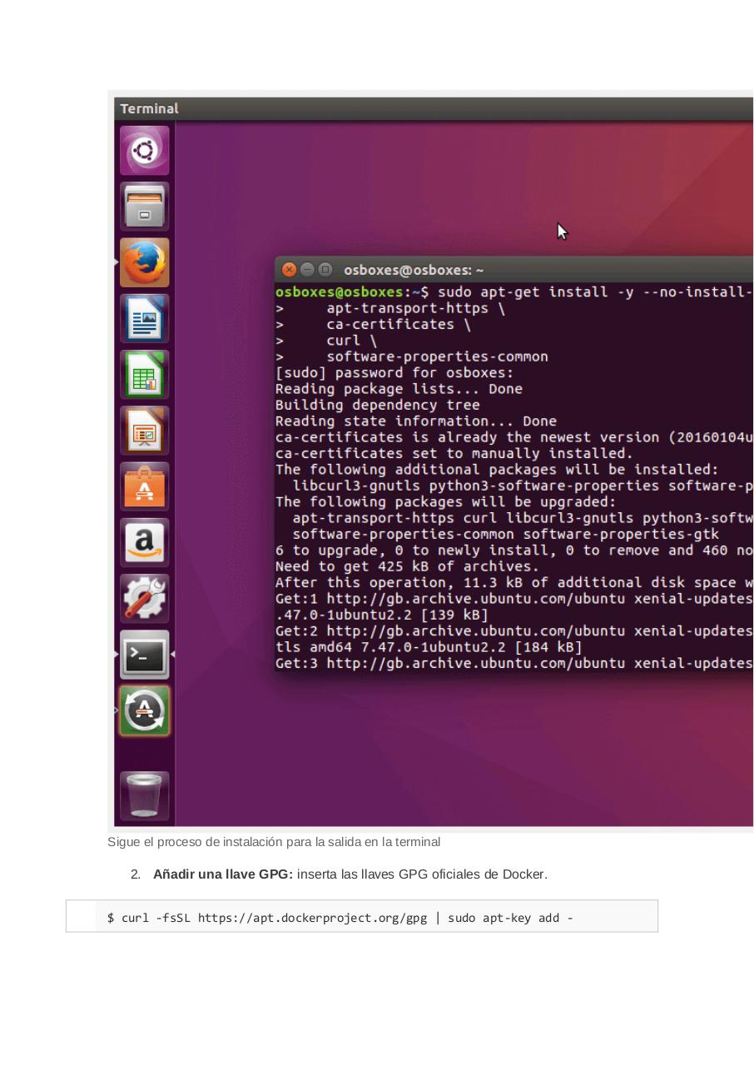
Task: Open LibreOffice Calc
Action: point(144,374)
